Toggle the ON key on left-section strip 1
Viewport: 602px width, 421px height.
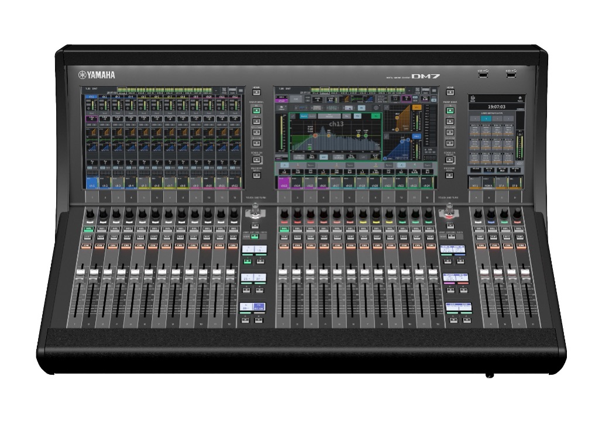pos(87,246)
